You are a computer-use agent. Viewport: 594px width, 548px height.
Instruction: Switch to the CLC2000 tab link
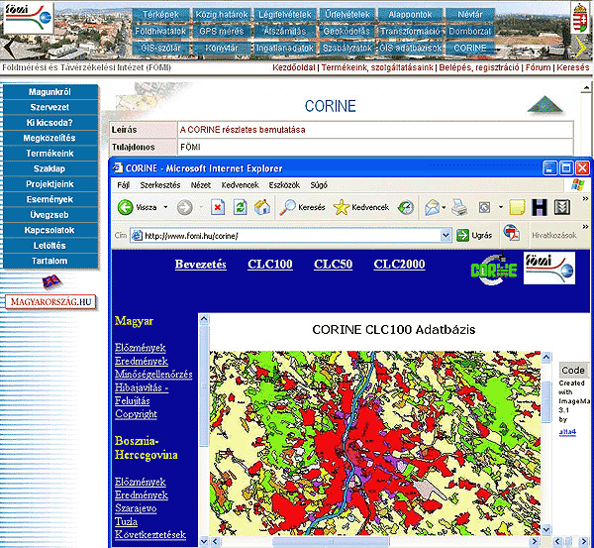[399, 264]
